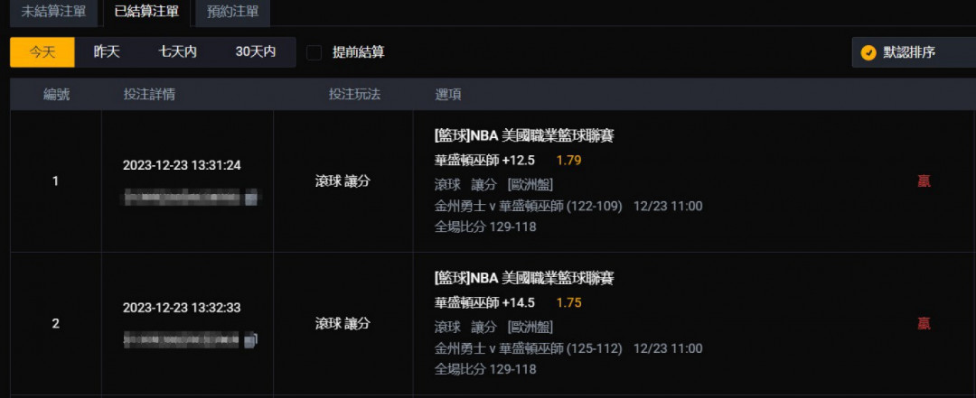
Task: Filter bets by 今天
Action: [x=42, y=52]
